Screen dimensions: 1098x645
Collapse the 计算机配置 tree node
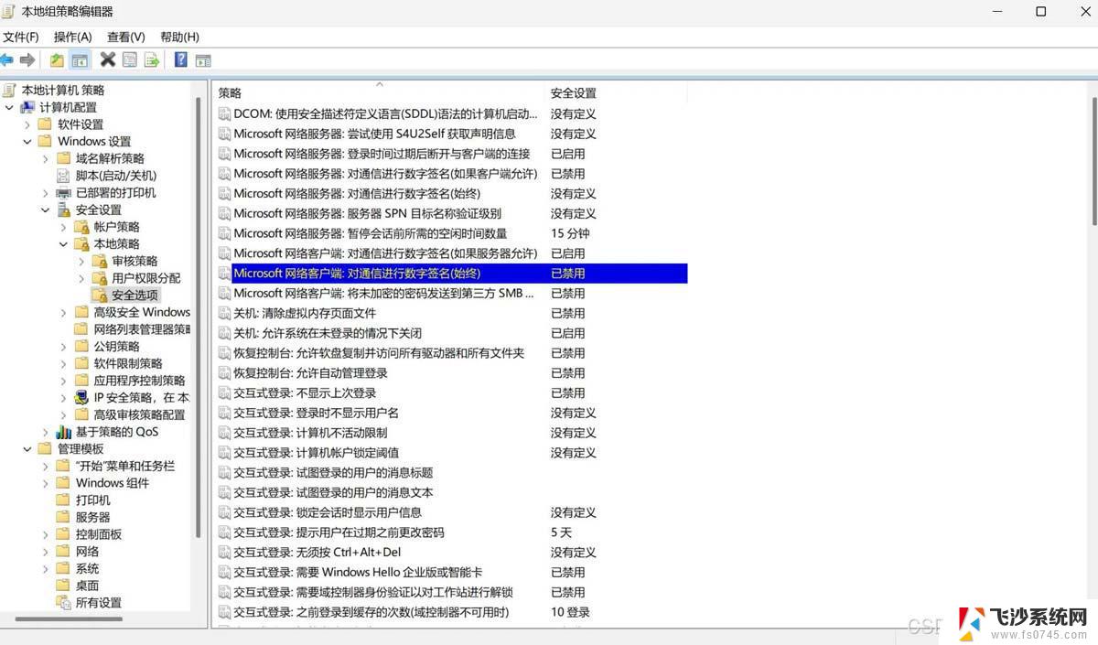[x=9, y=107]
